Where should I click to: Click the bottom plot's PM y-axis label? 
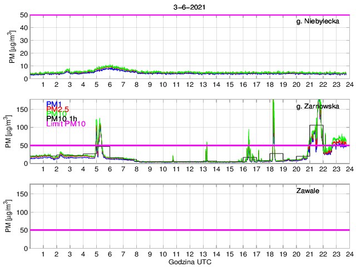coord(13,216)
